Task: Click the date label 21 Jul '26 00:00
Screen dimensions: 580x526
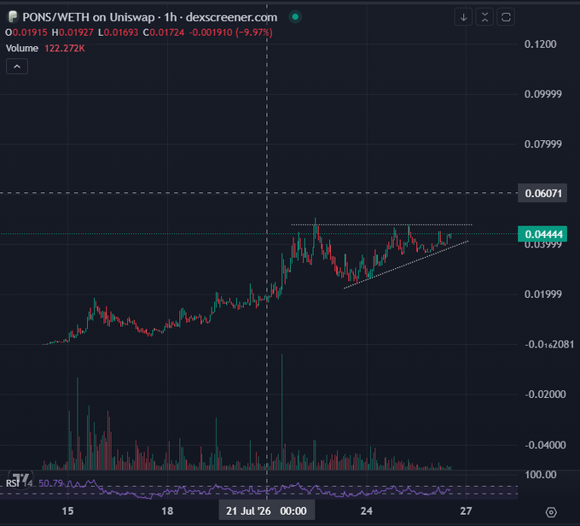Action: (266, 511)
